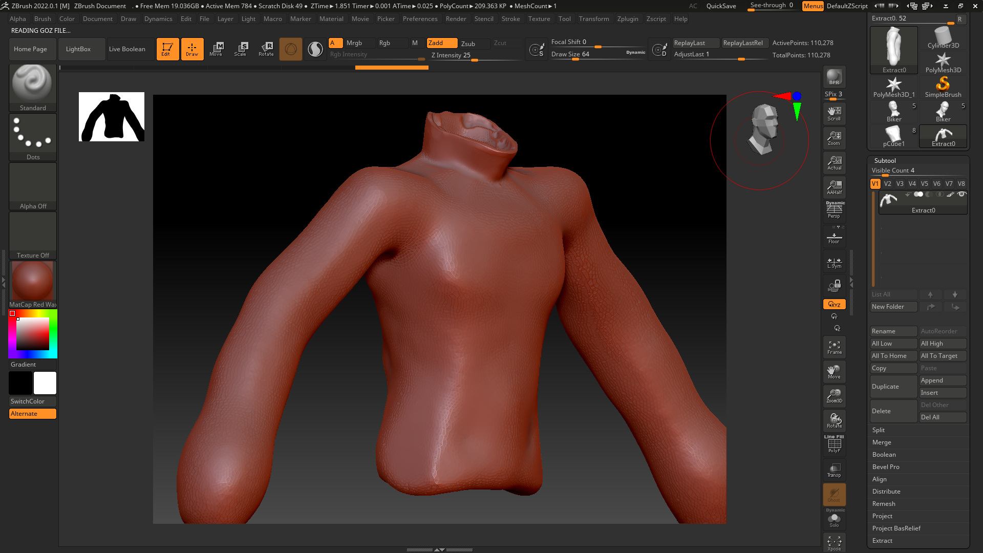The image size is (983, 553).
Task: Select the Move transform tool icon
Action: 216,49
